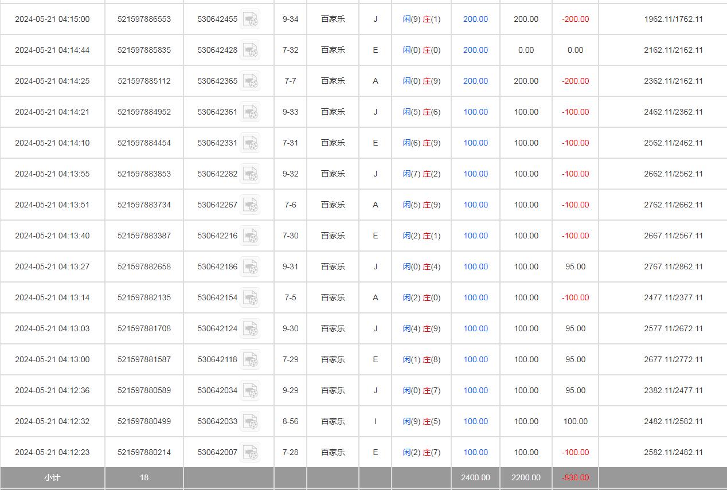Click timestamp 2024-05-21 04:15:00
The width and height of the screenshot is (727, 490).
coord(52,19)
